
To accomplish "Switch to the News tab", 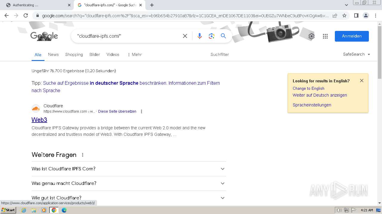I will point(53,54).
